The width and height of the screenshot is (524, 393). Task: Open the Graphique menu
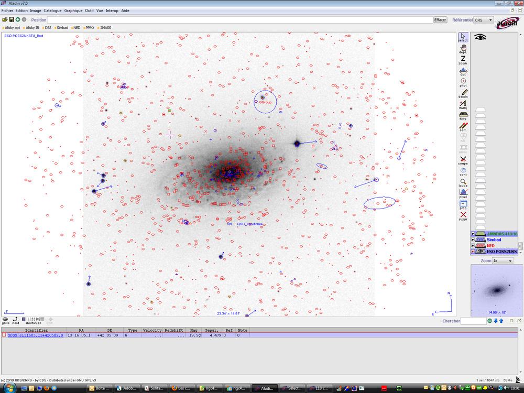(73, 10)
